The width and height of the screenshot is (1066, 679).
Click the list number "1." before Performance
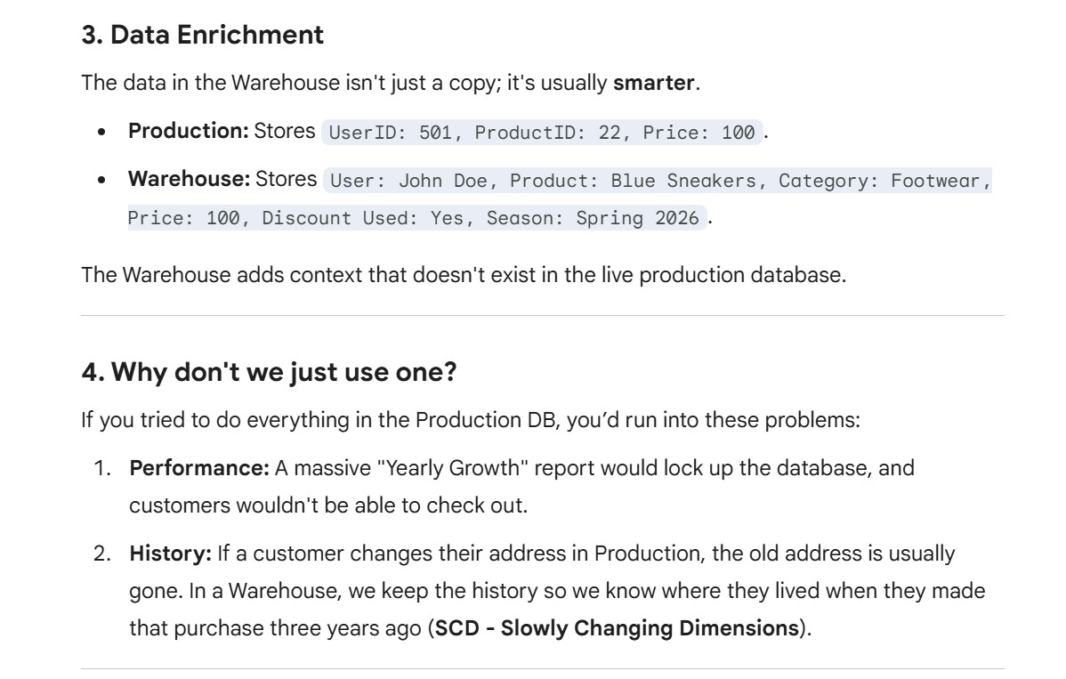(103, 468)
